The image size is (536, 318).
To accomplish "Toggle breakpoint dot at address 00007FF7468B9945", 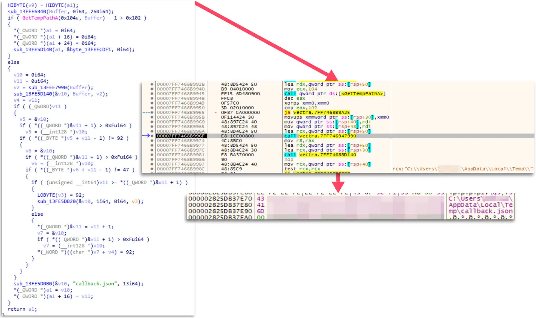I will (152, 94).
